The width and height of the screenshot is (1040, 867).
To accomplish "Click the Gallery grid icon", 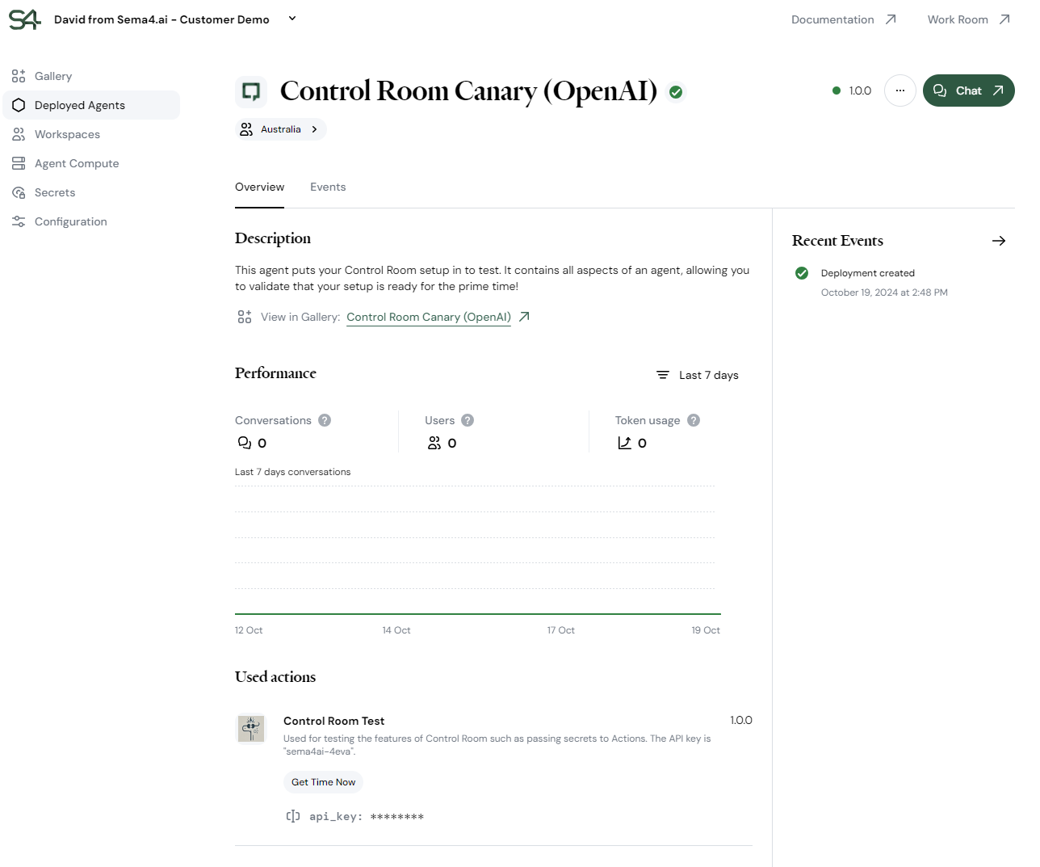I will click(19, 76).
